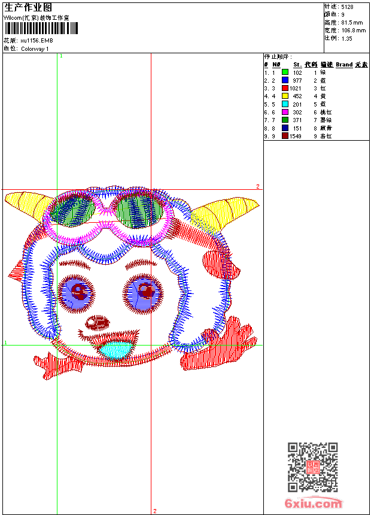Select stitch count 452 in row 4
This screenshot has width=371, height=515.
pyautogui.click(x=297, y=96)
